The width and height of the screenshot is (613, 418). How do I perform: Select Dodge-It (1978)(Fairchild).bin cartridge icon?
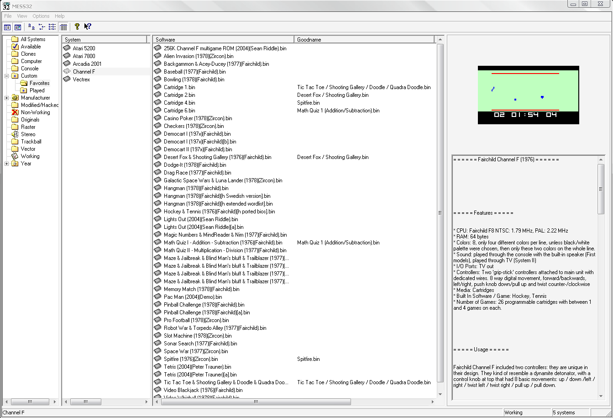pos(157,164)
